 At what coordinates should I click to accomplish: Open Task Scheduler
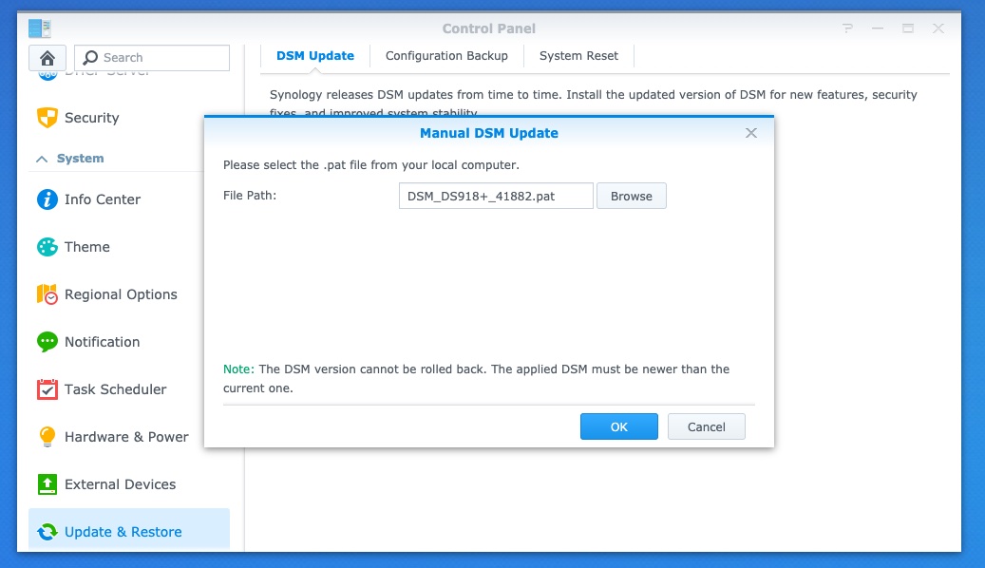(x=129, y=389)
